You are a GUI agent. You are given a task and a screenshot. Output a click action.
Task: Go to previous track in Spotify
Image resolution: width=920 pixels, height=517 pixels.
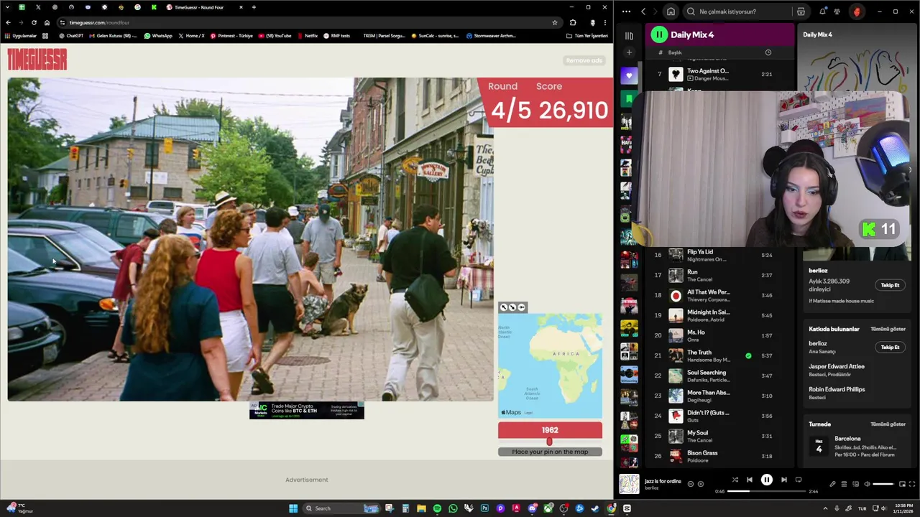tap(749, 480)
